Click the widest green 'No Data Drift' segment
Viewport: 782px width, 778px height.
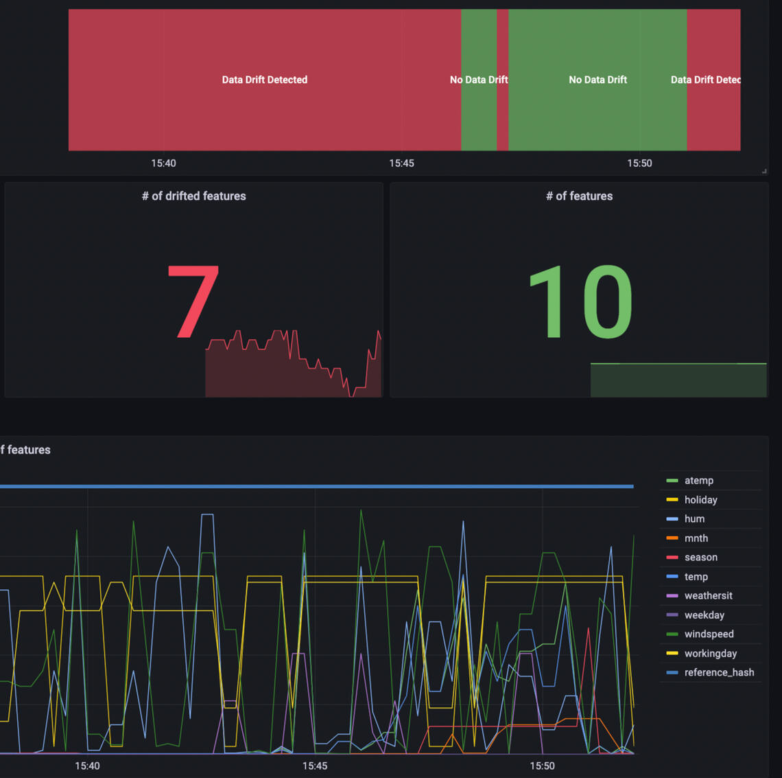597,80
